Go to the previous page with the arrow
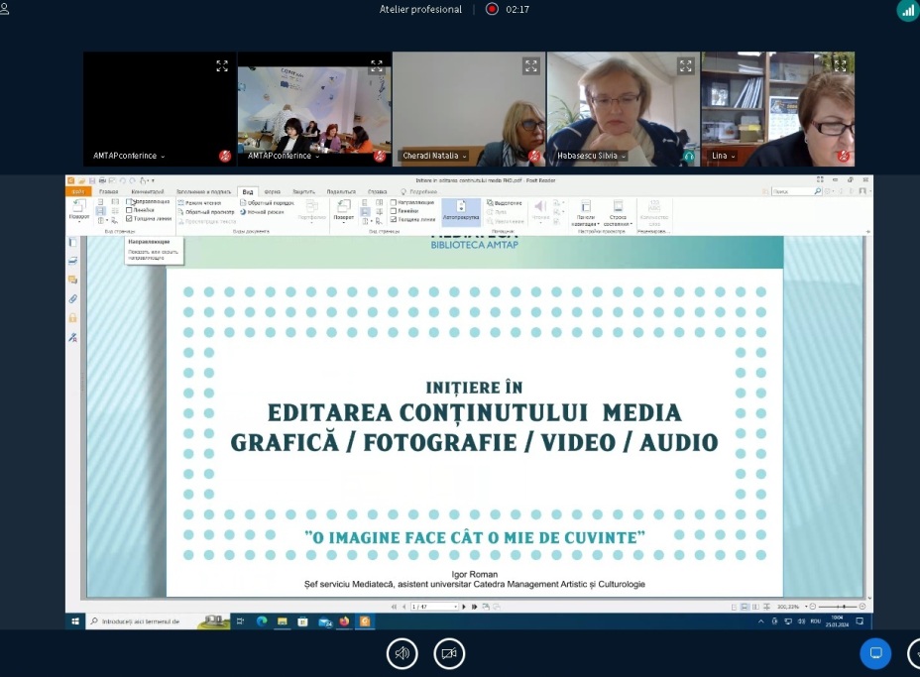Viewport: 920px width, 677px height. pos(403,607)
